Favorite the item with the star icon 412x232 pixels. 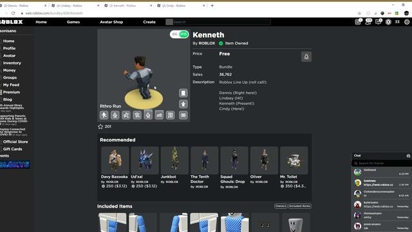100,126
